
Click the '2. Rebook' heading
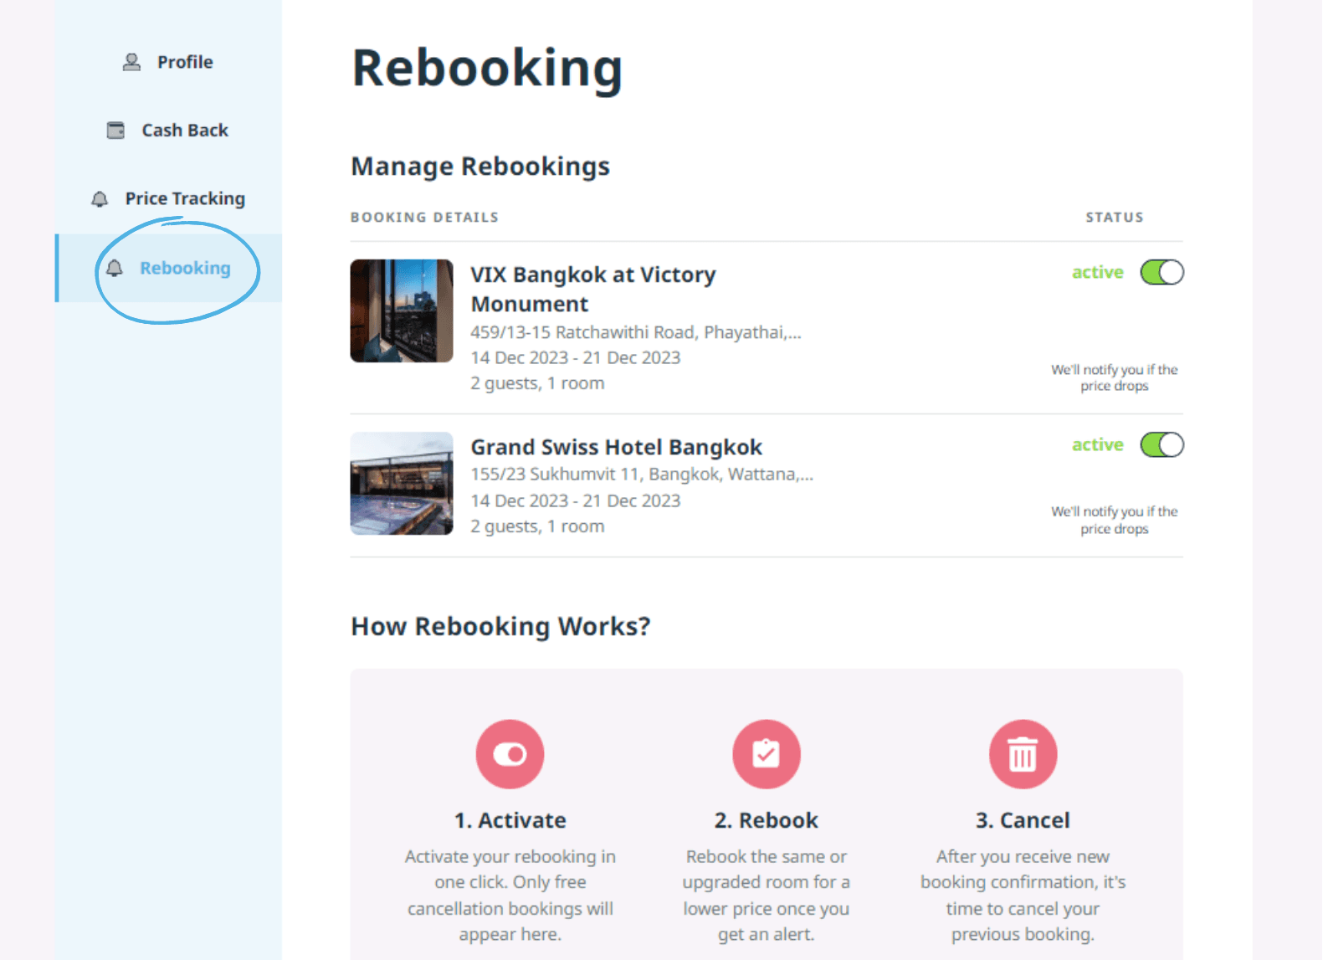point(767,820)
